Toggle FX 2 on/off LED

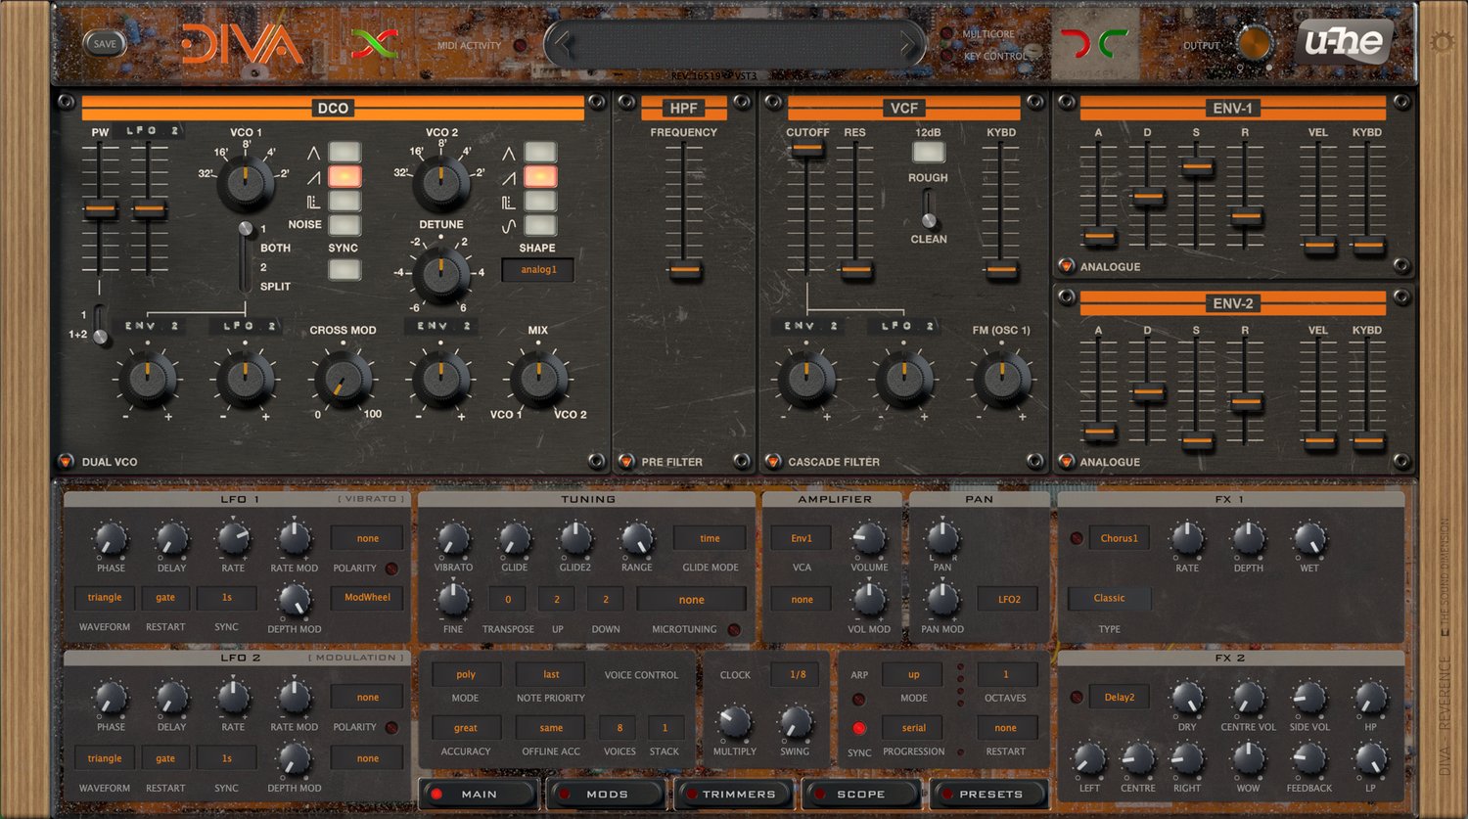(x=1077, y=697)
